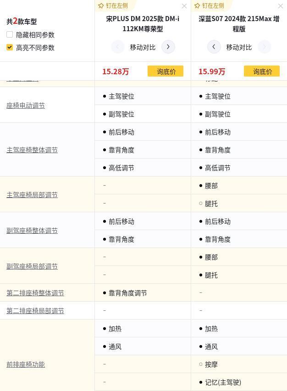Select 腰部 cell under 主驾座椅局部调节
287x391 pixels.
point(239,186)
